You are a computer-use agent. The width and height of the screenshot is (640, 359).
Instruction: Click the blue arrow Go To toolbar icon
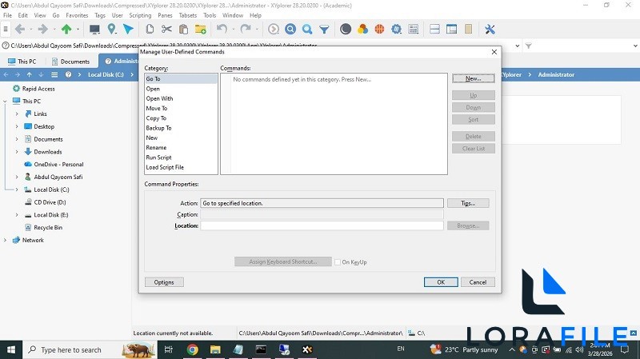129,29
